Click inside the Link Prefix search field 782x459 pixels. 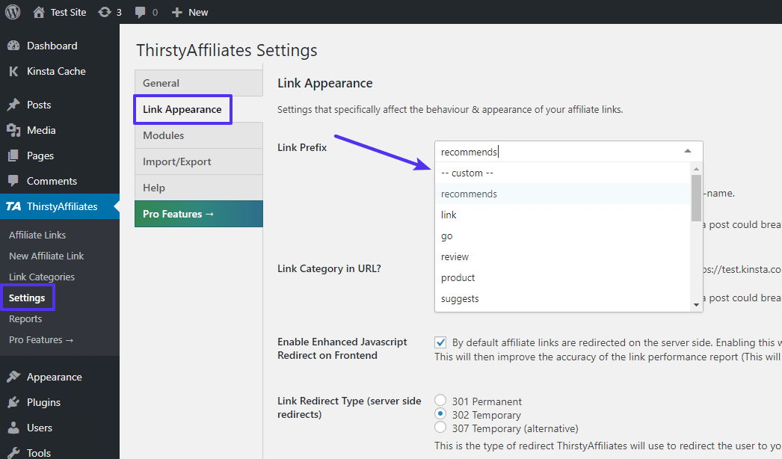coord(553,152)
